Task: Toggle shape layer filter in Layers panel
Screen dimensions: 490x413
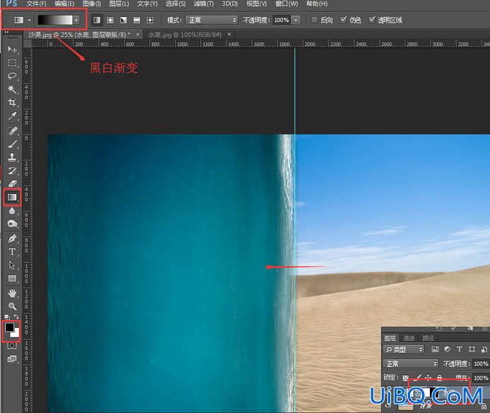Action: pyautogui.click(x=472, y=349)
